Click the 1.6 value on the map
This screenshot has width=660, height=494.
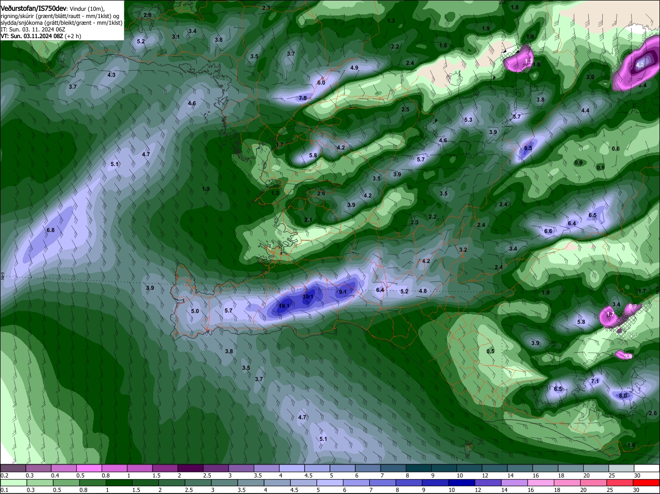631,445
